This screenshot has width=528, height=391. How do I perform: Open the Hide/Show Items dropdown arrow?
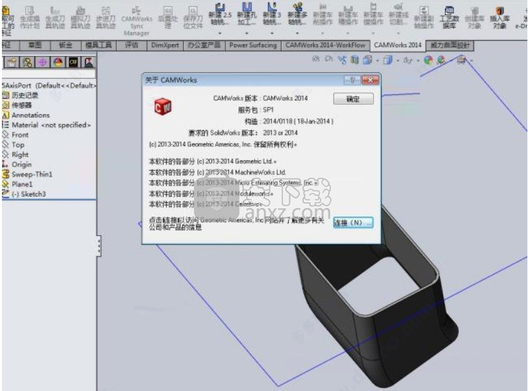point(418,61)
